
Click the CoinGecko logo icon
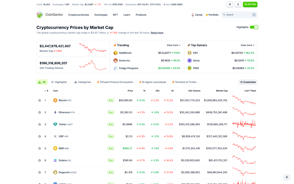pyautogui.click(x=40, y=15)
